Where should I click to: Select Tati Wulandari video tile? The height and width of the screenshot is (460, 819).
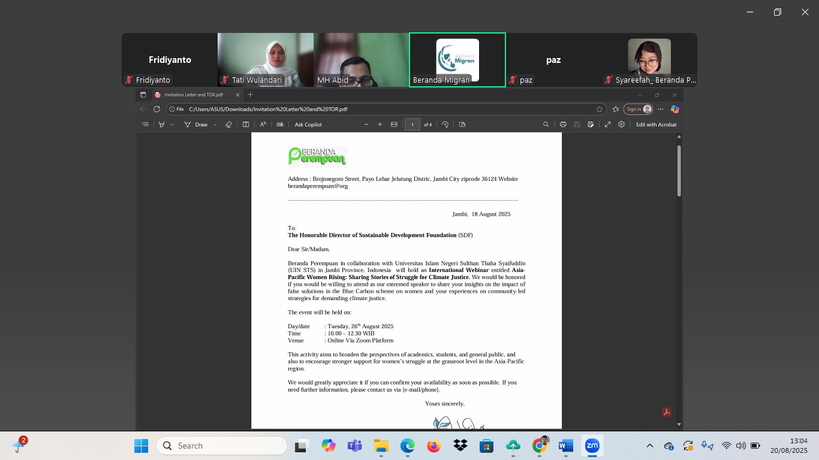[x=266, y=60]
